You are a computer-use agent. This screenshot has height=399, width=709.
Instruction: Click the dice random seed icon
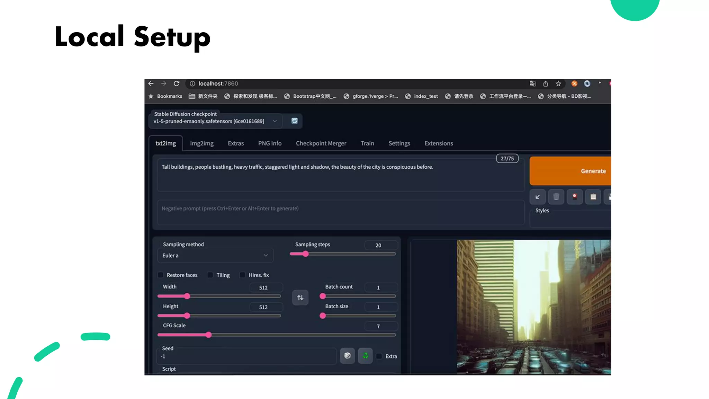[347, 356]
